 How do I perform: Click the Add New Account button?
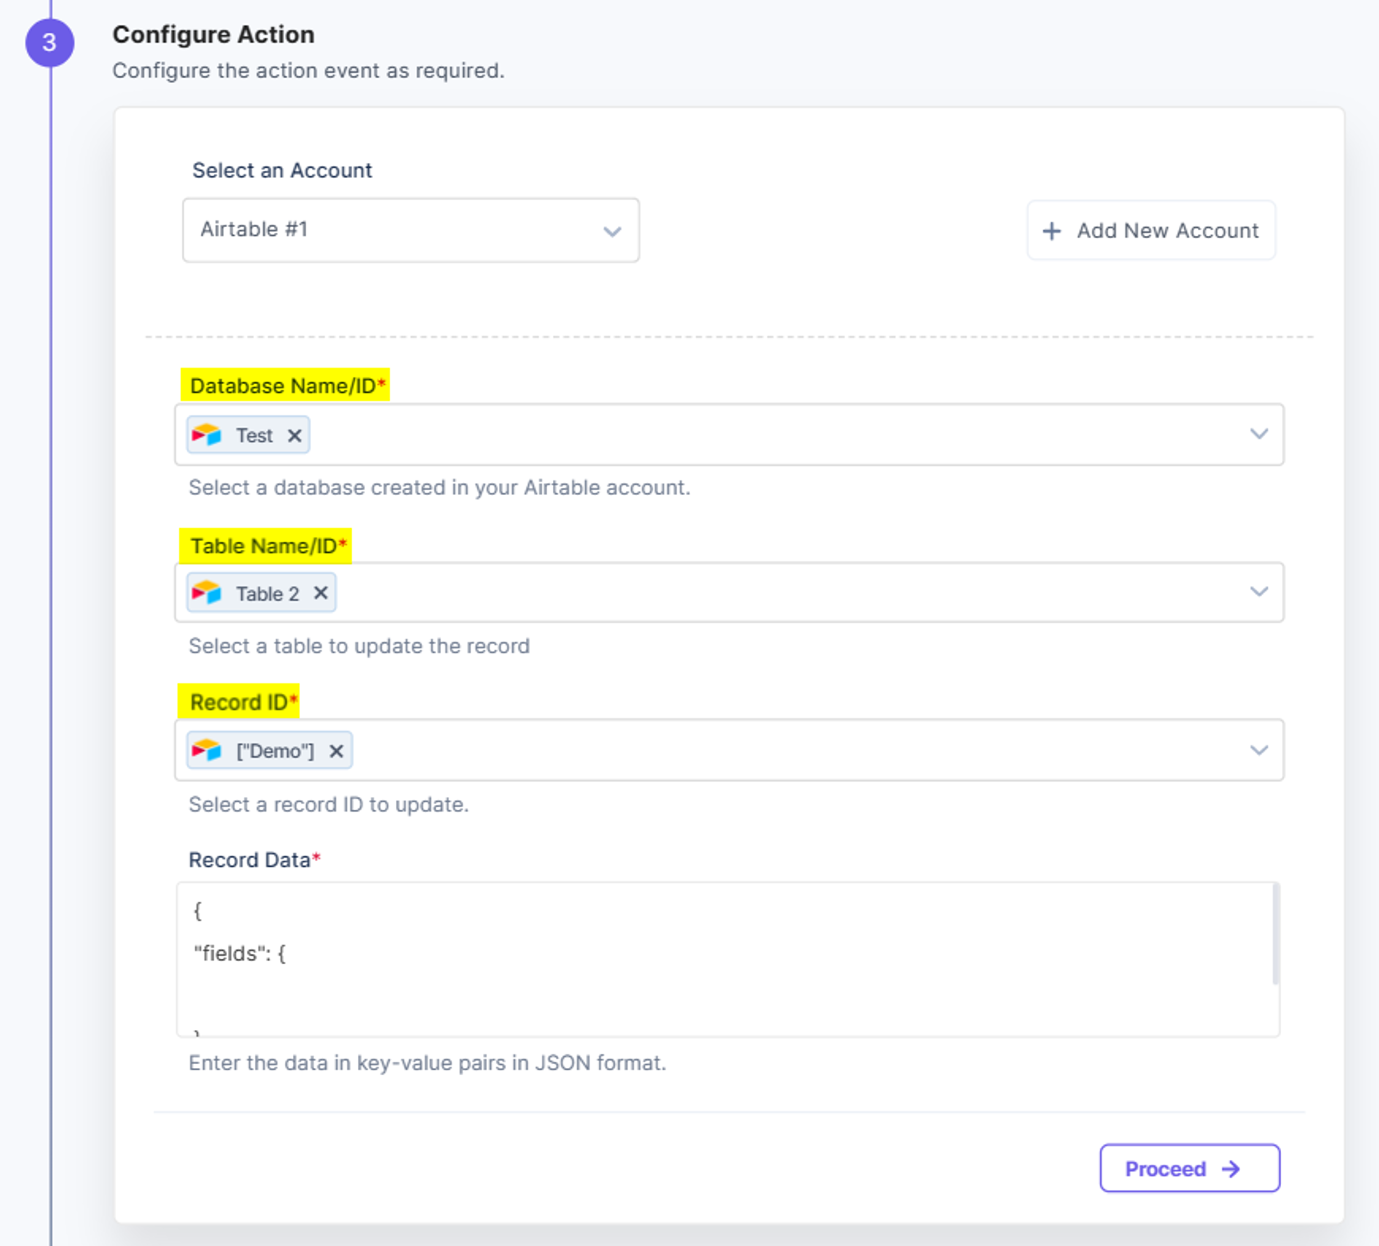coord(1151,231)
